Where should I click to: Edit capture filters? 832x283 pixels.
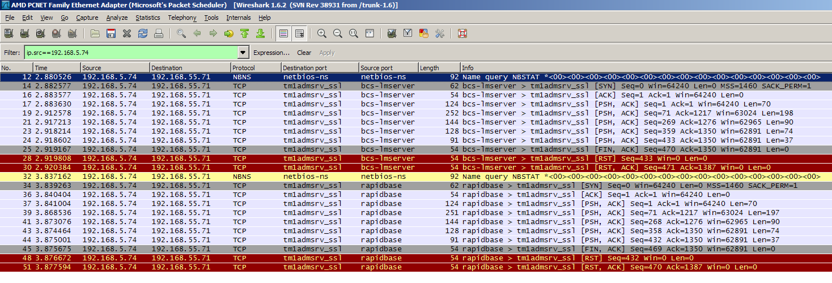392,33
